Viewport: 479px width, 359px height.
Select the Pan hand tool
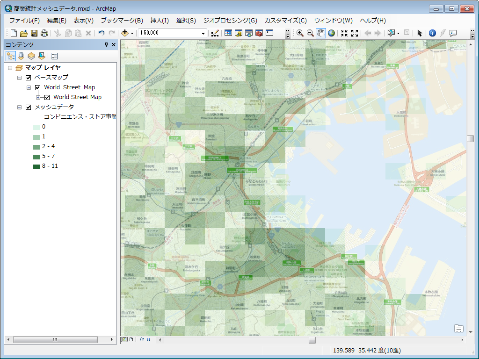320,33
